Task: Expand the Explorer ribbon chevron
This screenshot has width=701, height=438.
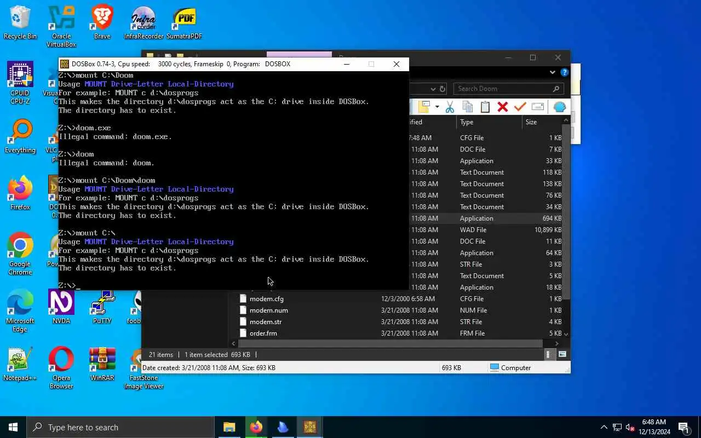Action: click(552, 72)
